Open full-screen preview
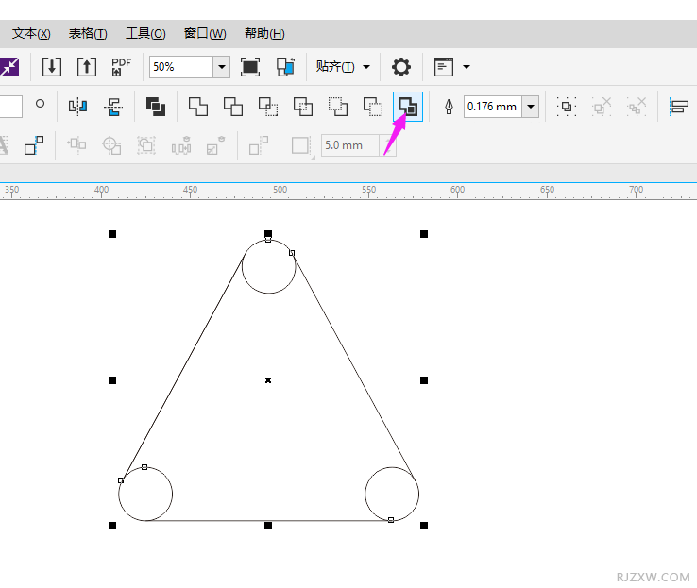The height and width of the screenshot is (588, 697). pos(250,67)
